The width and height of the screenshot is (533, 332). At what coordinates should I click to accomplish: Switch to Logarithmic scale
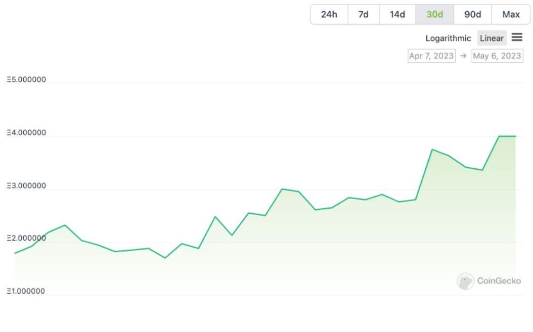pyautogui.click(x=448, y=38)
